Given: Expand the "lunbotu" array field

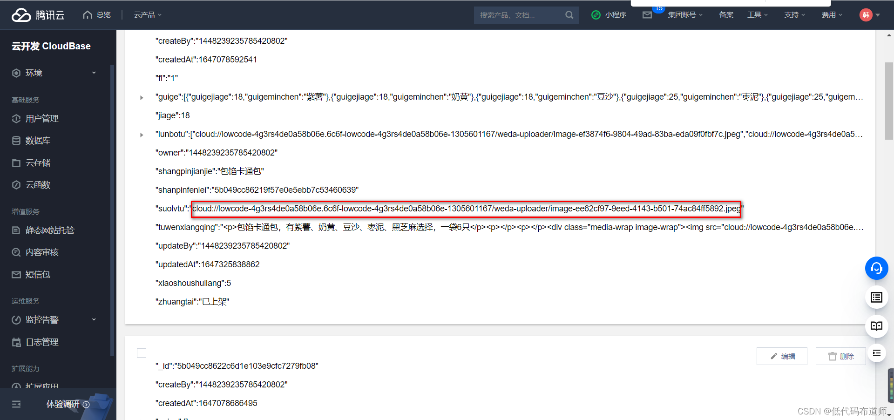Looking at the screenshot, I should click(x=142, y=135).
